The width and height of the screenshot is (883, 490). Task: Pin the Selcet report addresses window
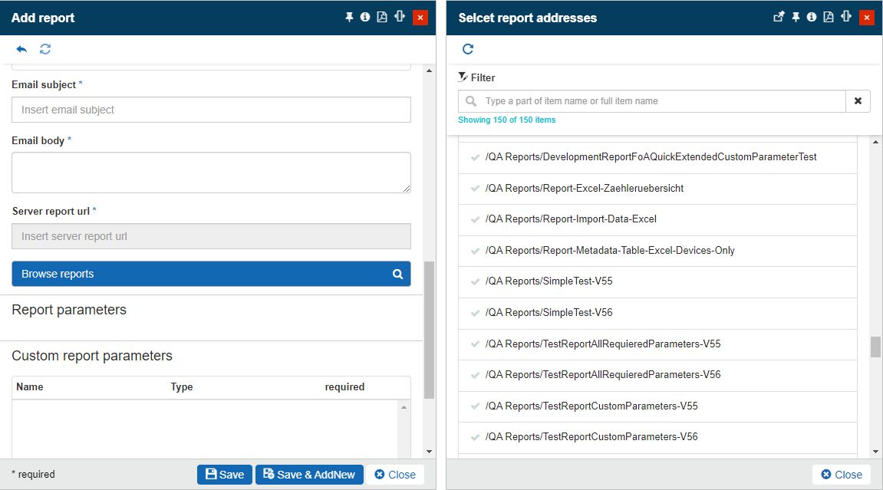coord(795,16)
